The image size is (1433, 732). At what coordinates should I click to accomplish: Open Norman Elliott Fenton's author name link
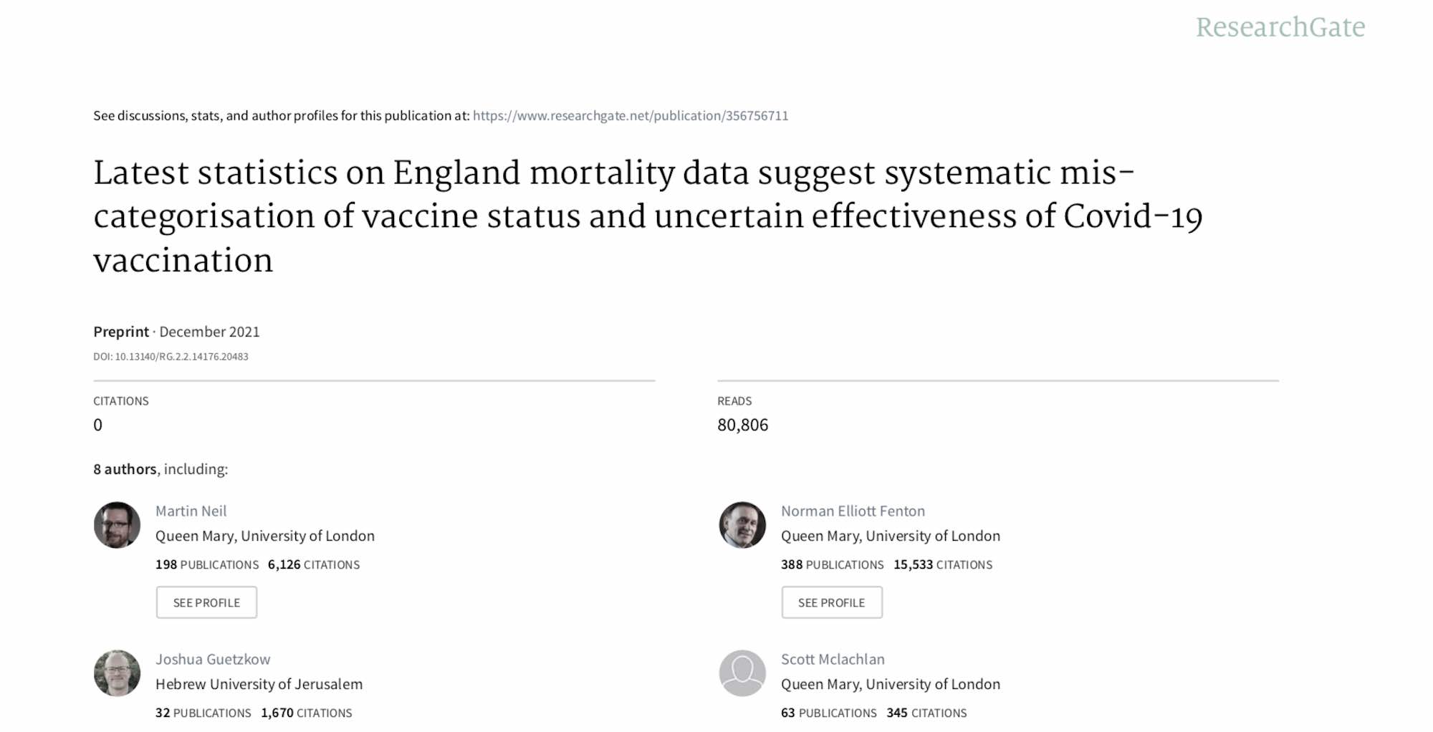coord(853,511)
